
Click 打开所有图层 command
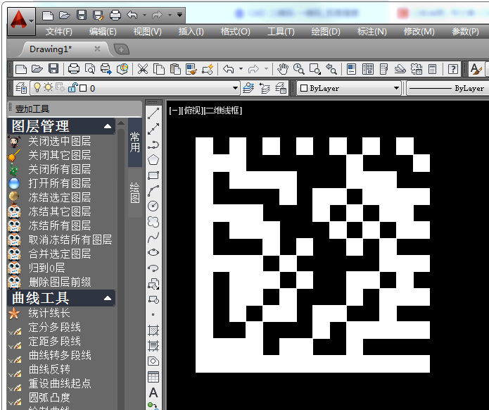[60, 183]
